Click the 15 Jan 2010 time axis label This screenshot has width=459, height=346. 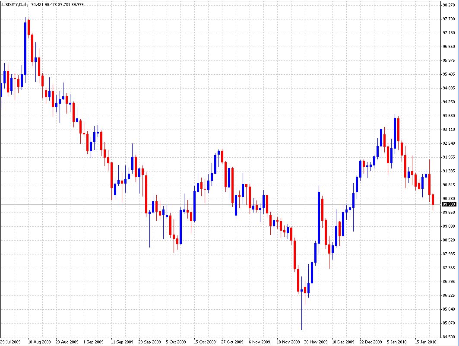coord(425,342)
